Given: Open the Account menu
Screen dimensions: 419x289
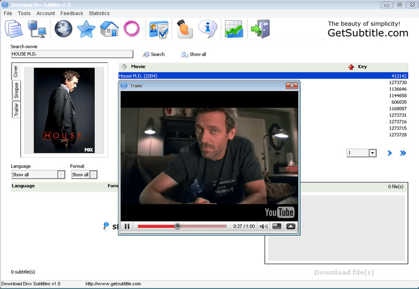Looking at the screenshot, I should tap(46, 14).
